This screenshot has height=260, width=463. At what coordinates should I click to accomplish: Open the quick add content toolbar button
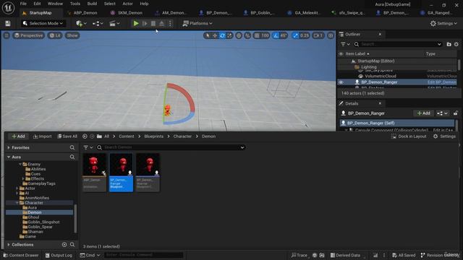tap(81, 23)
